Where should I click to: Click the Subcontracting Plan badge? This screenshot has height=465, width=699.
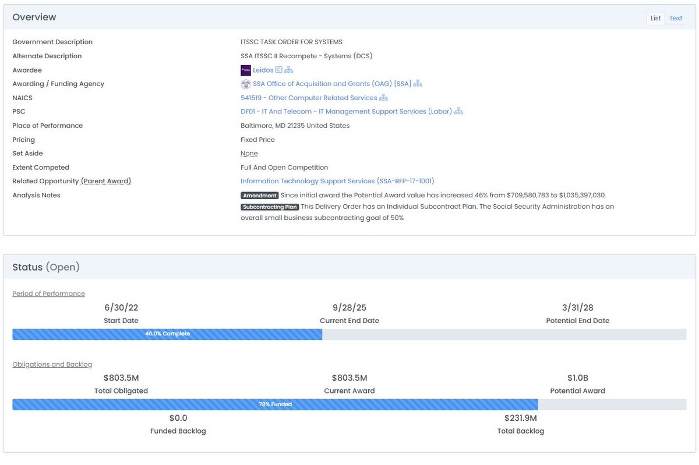pyautogui.click(x=270, y=207)
